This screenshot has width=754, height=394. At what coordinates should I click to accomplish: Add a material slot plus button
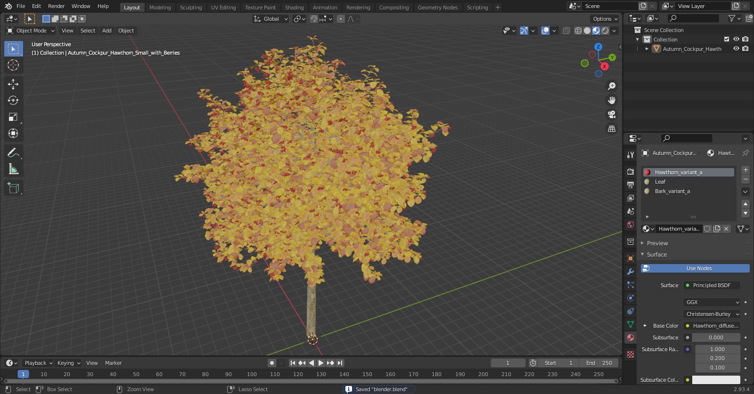(x=746, y=170)
